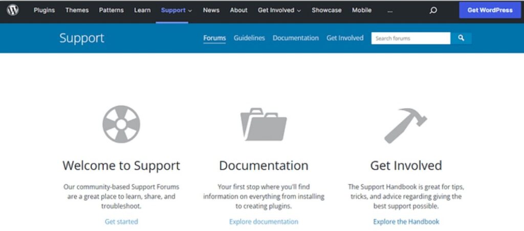Screen dimensions: 524x231
Task: Open the Plugins menu item
Action: 45,10
